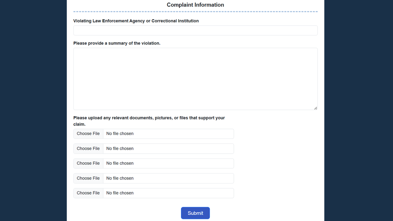Viewport: 393px width, 221px height.
Task: Click the fourth No file chosen label
Action: [120, 178]
